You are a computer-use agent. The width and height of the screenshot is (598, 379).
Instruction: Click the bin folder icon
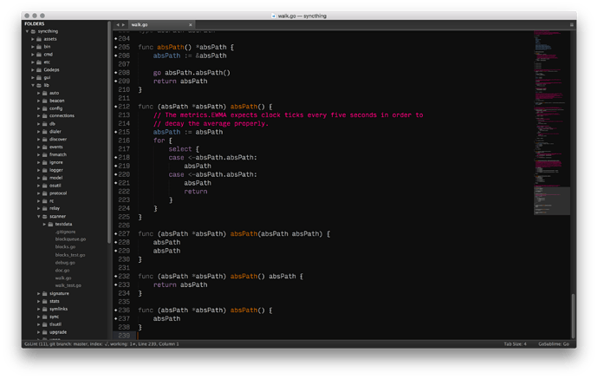tap(39, 47)
